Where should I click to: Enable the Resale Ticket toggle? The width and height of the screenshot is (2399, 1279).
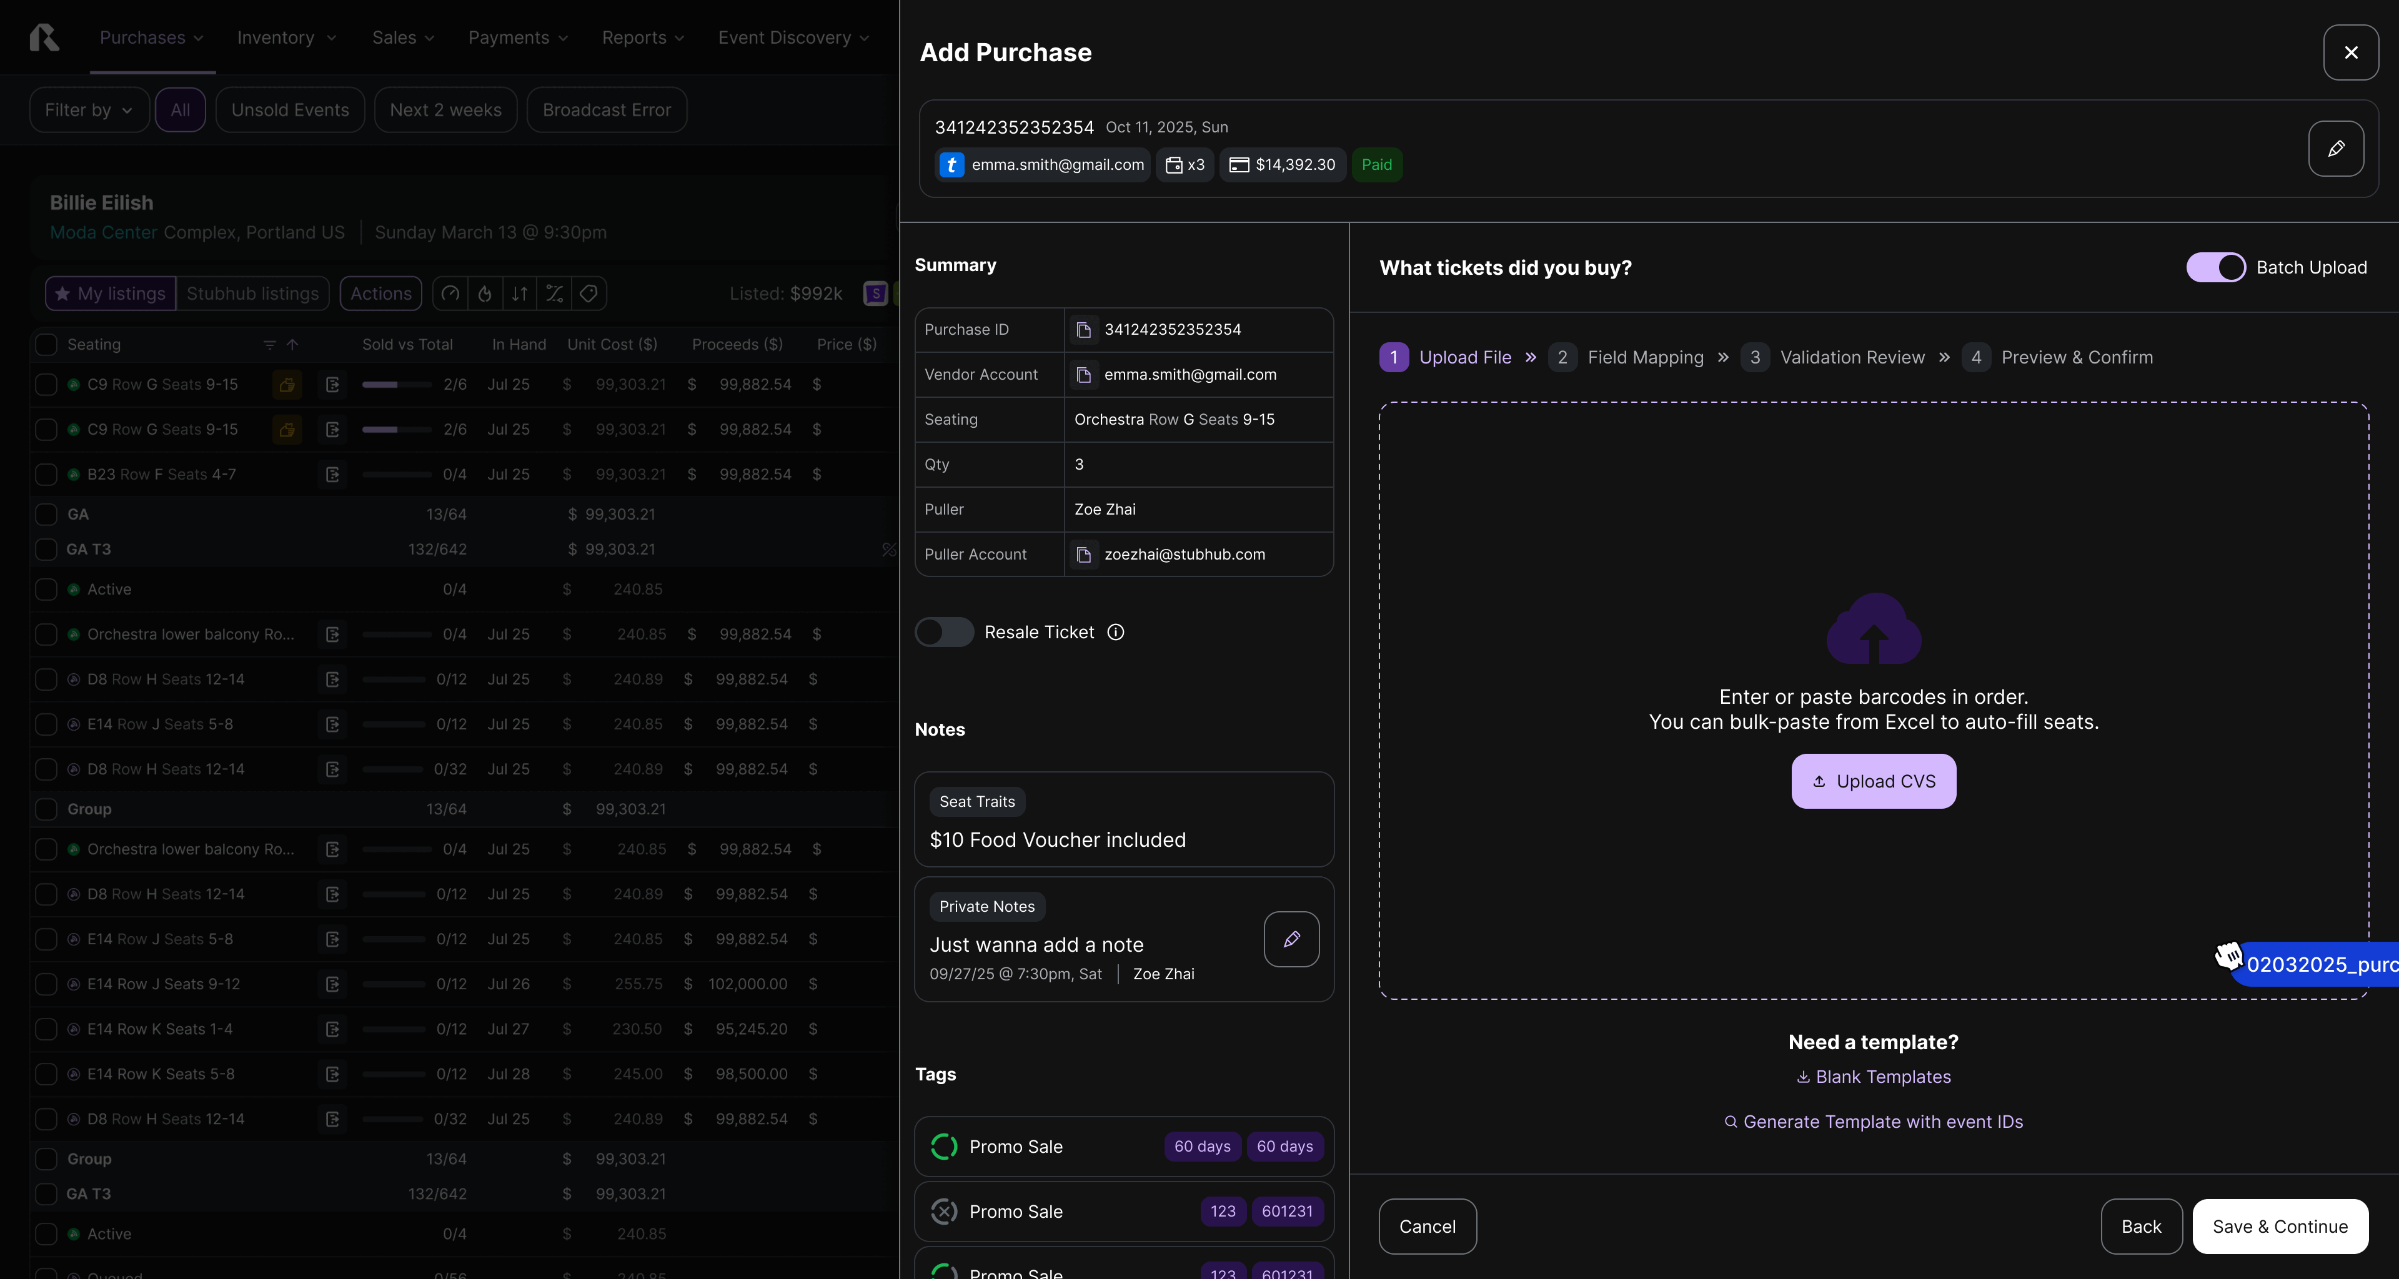pos(943,632)
